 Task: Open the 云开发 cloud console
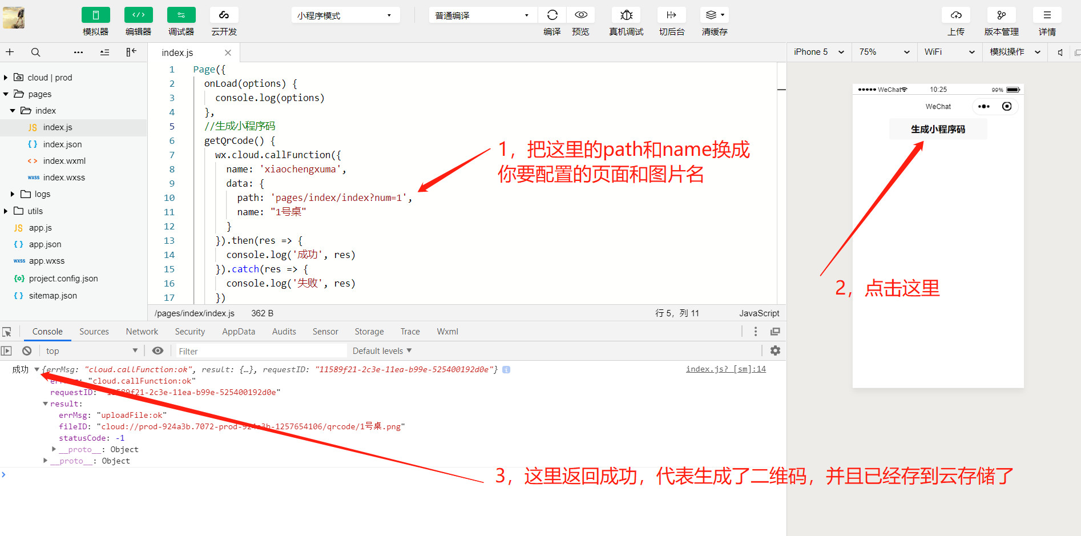(223, 21)
